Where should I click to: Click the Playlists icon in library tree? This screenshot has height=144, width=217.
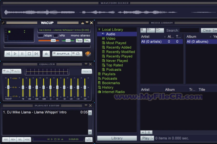click(99, 74)
